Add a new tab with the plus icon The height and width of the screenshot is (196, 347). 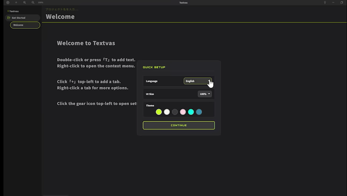click(16, 2)
